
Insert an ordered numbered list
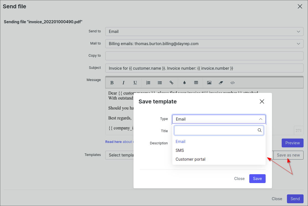(148, 83)
